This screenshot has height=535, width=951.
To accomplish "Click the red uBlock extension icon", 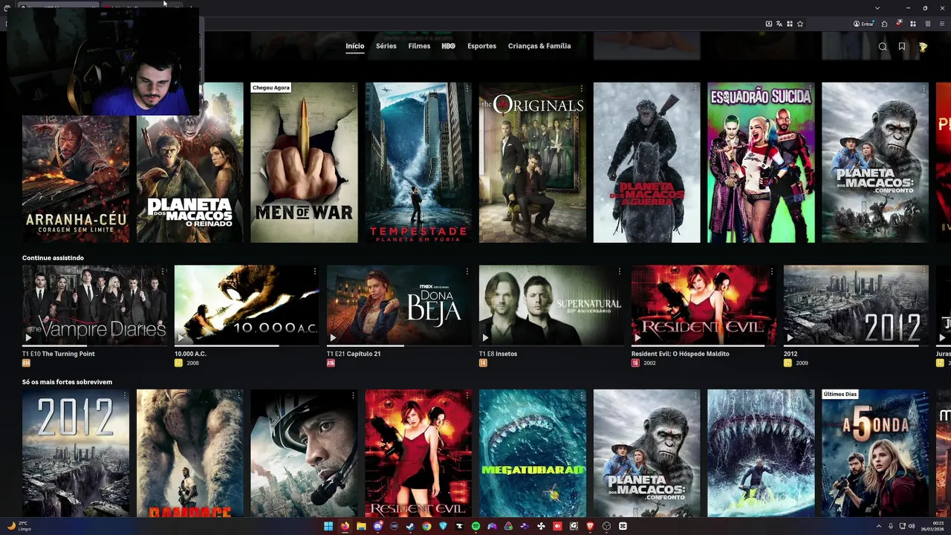I will click(x=899, y=24).
